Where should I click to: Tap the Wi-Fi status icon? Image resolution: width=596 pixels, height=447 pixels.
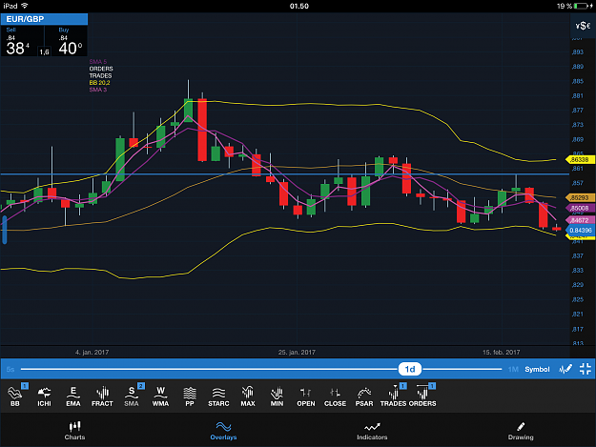[x=25, y=6]
